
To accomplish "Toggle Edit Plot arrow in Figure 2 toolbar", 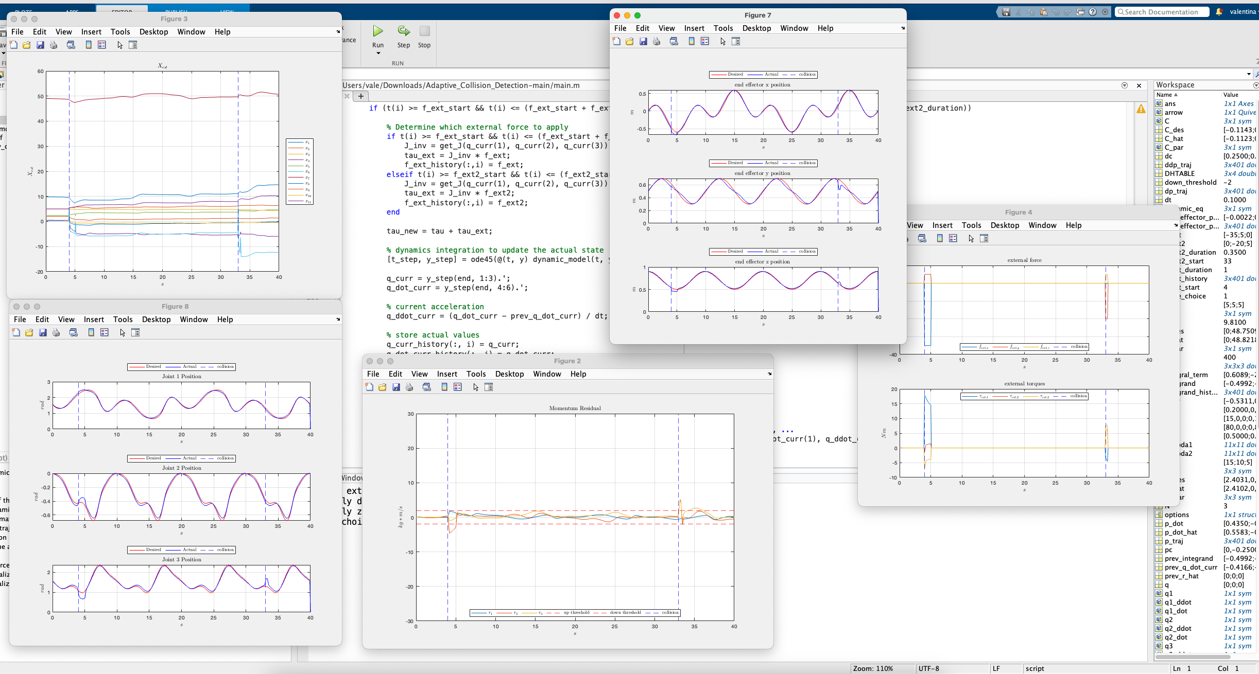I will click(x=476, y=387).
